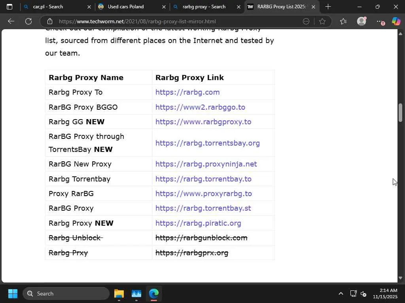405x303 pixels.
Task: Open the rarbg.piratic.org link
Action: coord(198,223)
